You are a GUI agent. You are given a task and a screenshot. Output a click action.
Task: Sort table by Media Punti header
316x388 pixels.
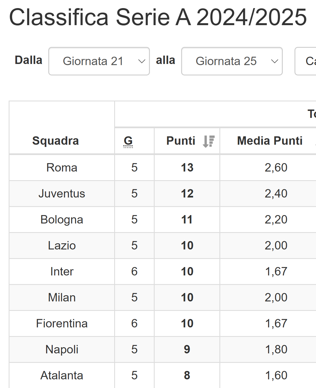tap(270, 141)
